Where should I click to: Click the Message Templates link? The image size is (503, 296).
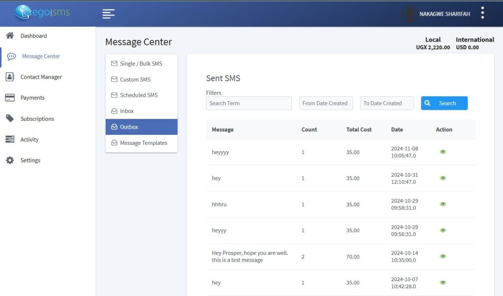click(143, 143)
